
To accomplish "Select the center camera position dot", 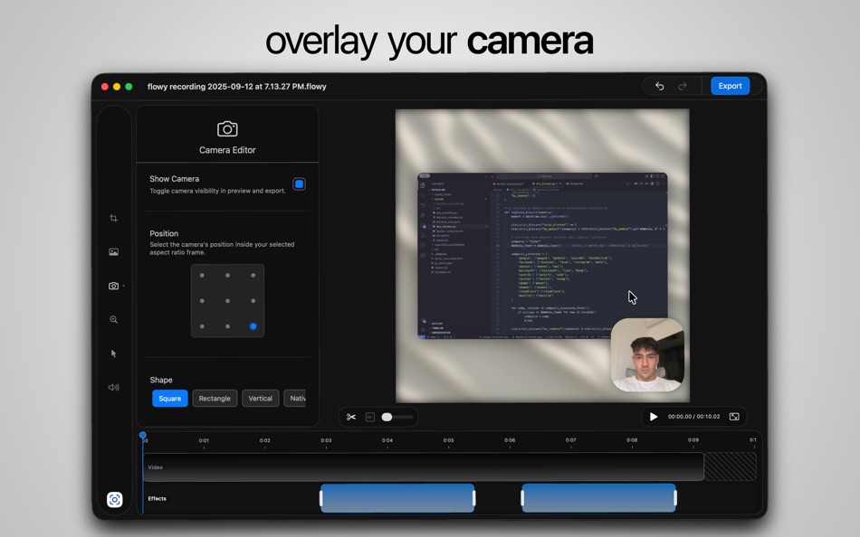I will 227,299.
